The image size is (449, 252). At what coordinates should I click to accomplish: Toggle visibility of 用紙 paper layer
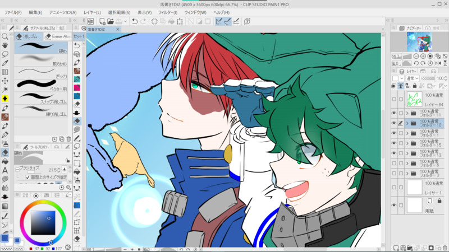click(x=394, y=205)
